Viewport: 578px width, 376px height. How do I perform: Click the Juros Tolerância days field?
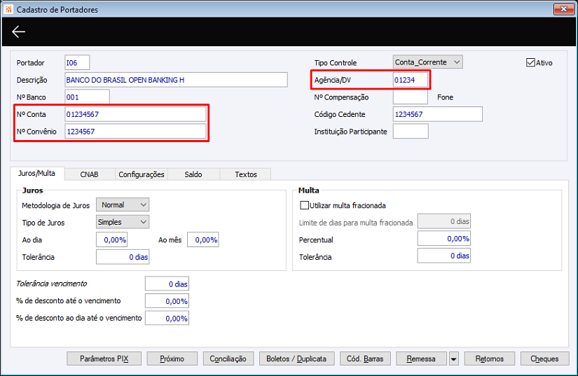[x=123, y=257]
